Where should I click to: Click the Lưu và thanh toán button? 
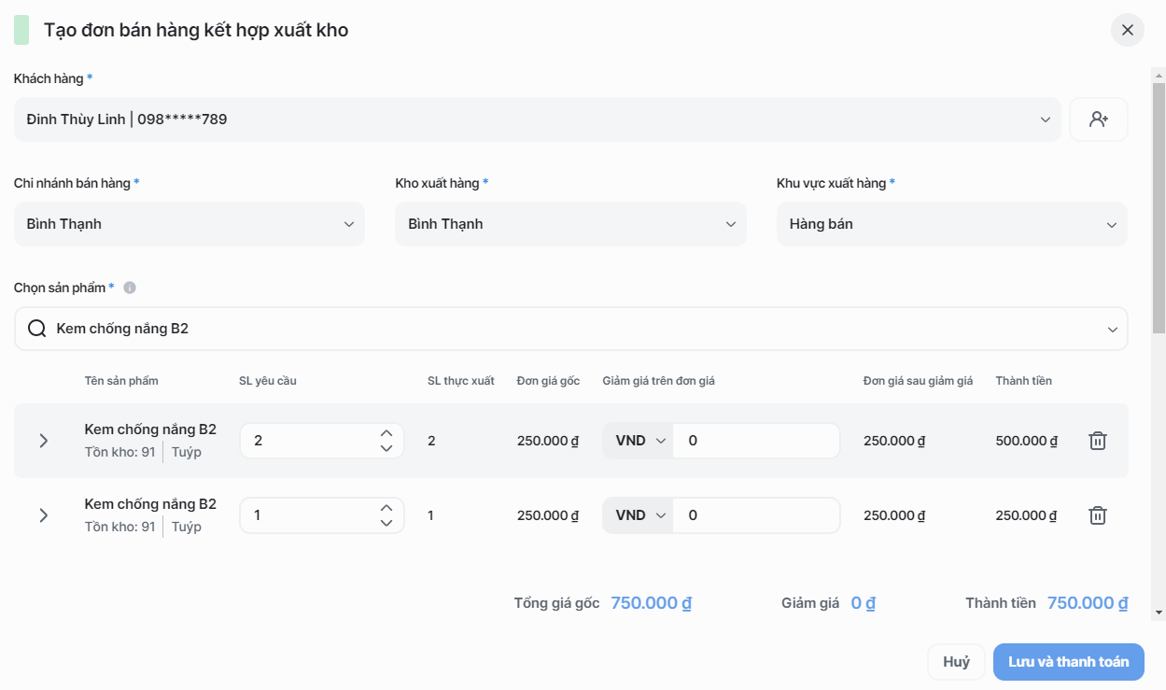tap(1068, 662)
